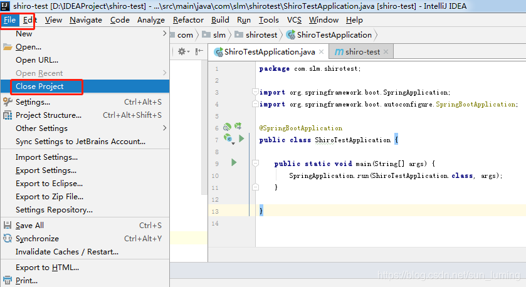Screen dimensions: 526x287
Task: Click the autowired navigation gutter icon on line 6
Action: [x=238, y=126]
